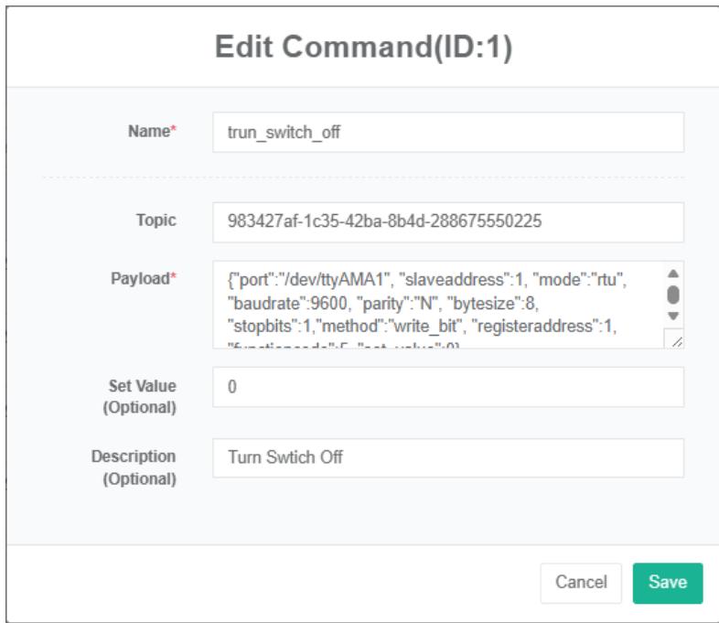
Task: Click the Name field containing trun_switch_off
Action: [447, 132]
